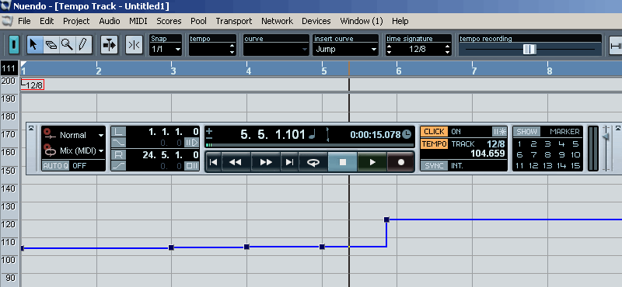Click the transport Record button
This screenshot has width=622, height=287.
tap(401, 162)
